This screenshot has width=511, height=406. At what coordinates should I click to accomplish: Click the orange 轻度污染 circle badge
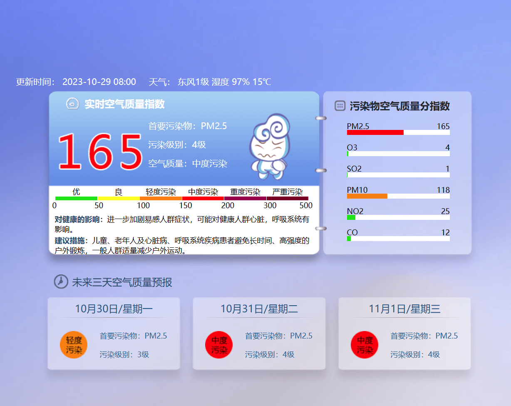74,345
